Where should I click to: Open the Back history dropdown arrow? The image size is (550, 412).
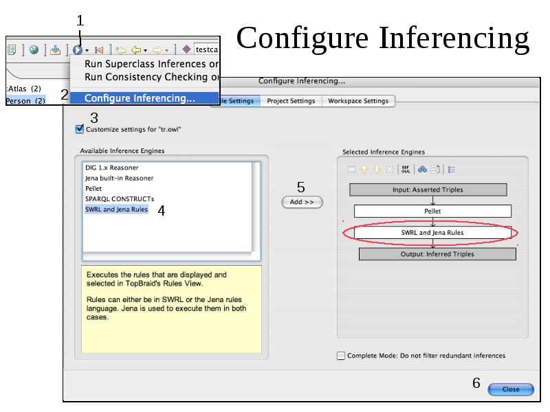[x=145, y=51]
